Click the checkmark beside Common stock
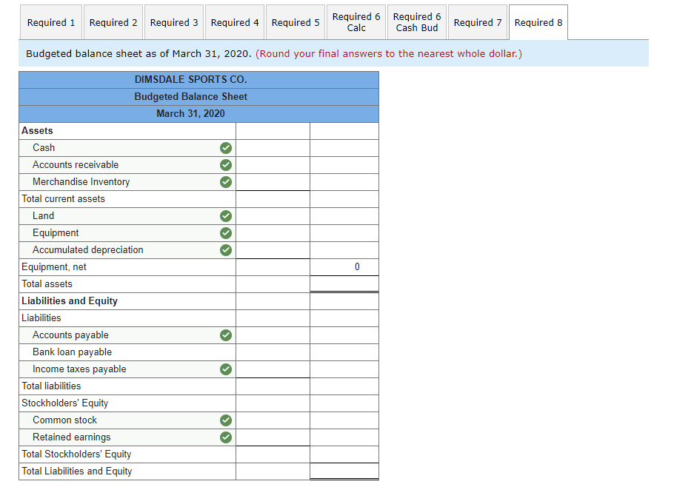 [x=226, y=420]
